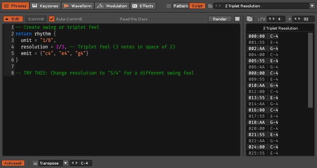Switch phrase mode to Pattern
Screen dimensions: 317x168
pos(181,6)
